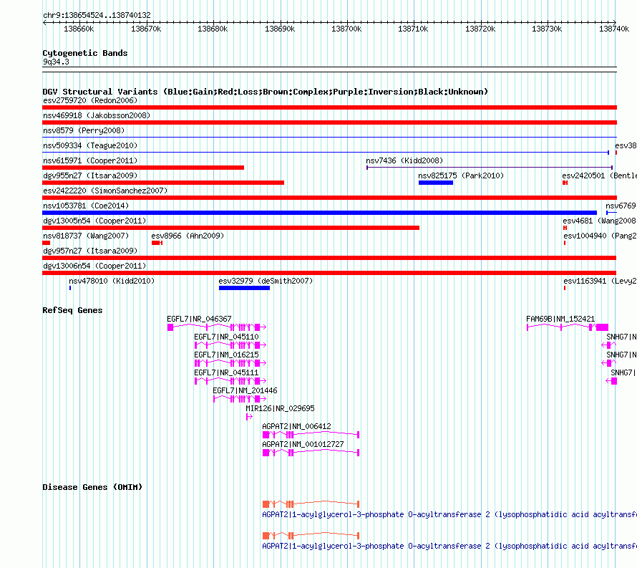Select the dgv13006n54 (Cooper2011) loss variant
Screen dimensions: 637x568
pyautogui.click(x=329, y=273)
